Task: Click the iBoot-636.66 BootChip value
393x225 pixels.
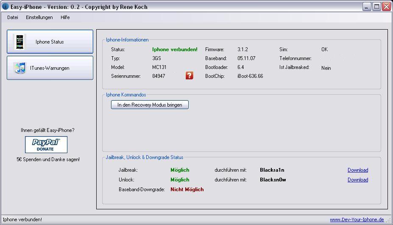Action: (250, 76)
